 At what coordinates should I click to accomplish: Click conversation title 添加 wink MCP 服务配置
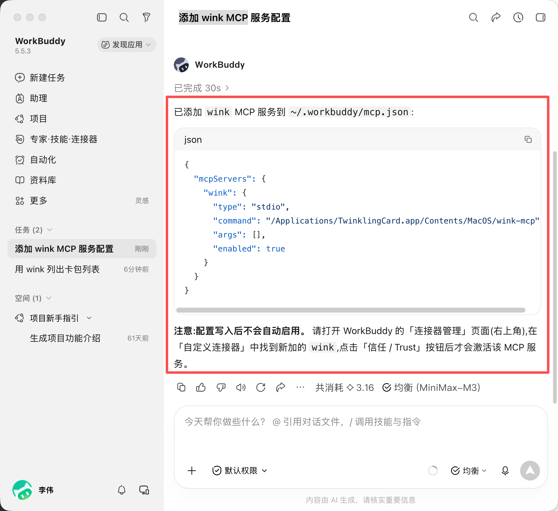[x=235, y=18]
